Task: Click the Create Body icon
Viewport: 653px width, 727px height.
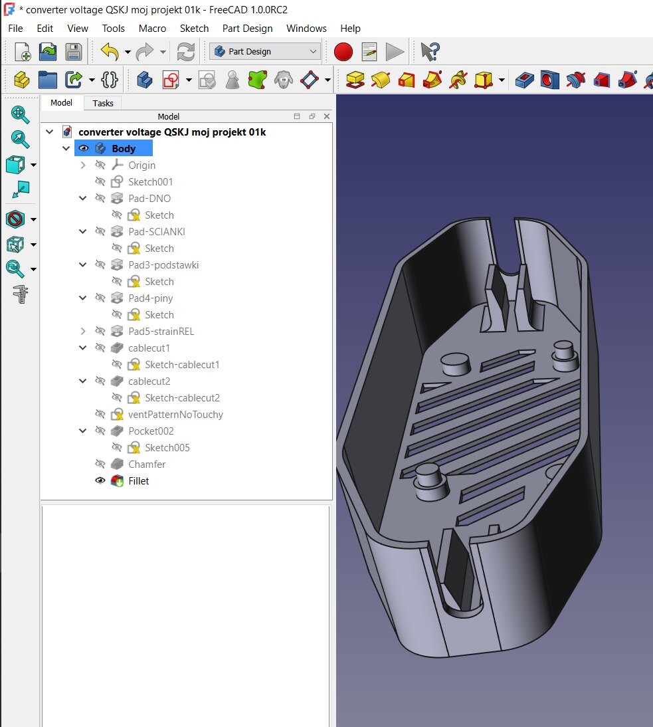Action: [145, 80]
